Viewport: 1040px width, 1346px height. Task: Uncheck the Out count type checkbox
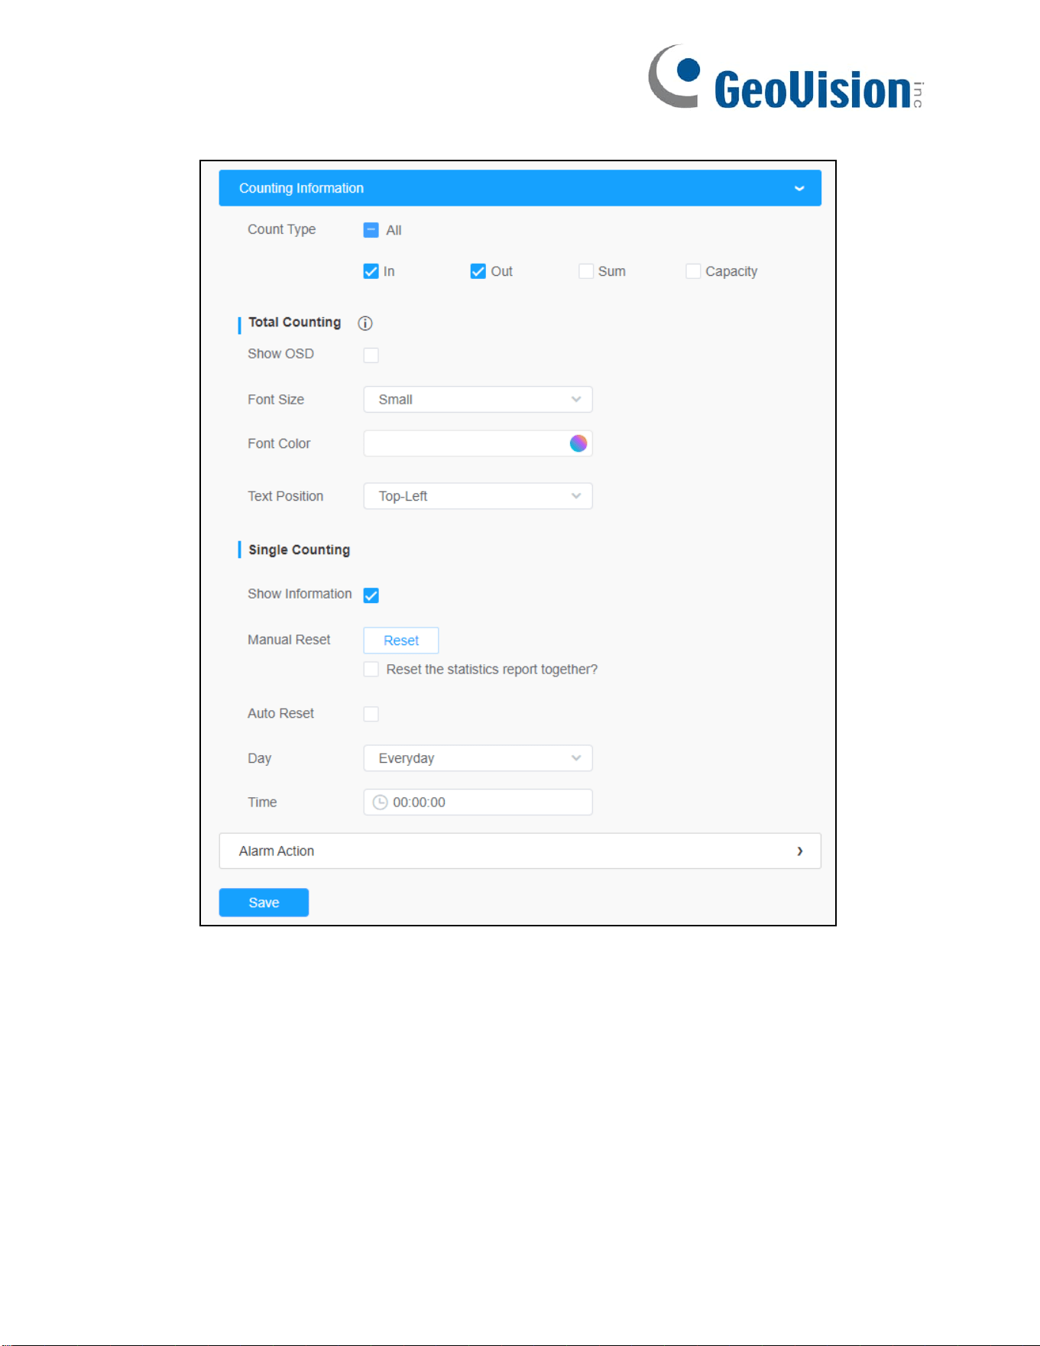[478, 271]
